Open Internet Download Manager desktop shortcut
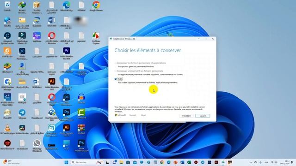 [x=22, y=7]
